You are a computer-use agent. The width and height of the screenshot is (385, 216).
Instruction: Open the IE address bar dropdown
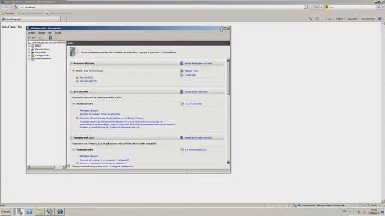coord(306,7)
